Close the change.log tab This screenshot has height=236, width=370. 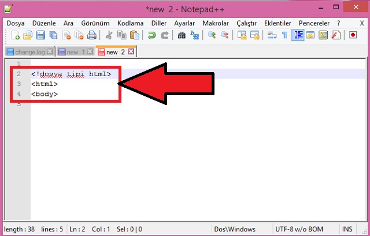(x=50, y=51)
